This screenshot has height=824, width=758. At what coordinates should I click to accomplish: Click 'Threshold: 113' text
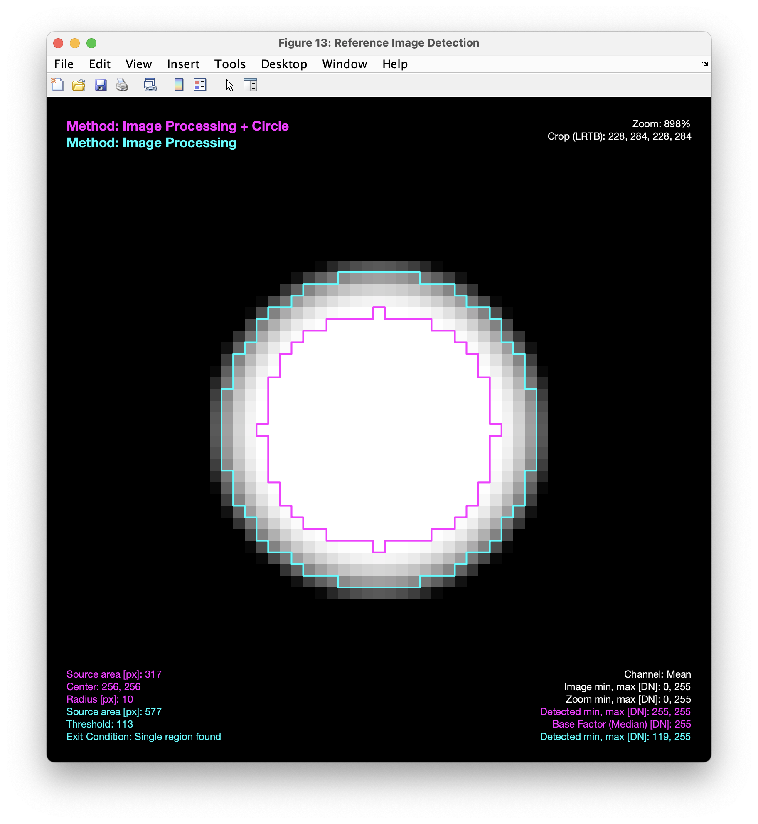[100, 724]
